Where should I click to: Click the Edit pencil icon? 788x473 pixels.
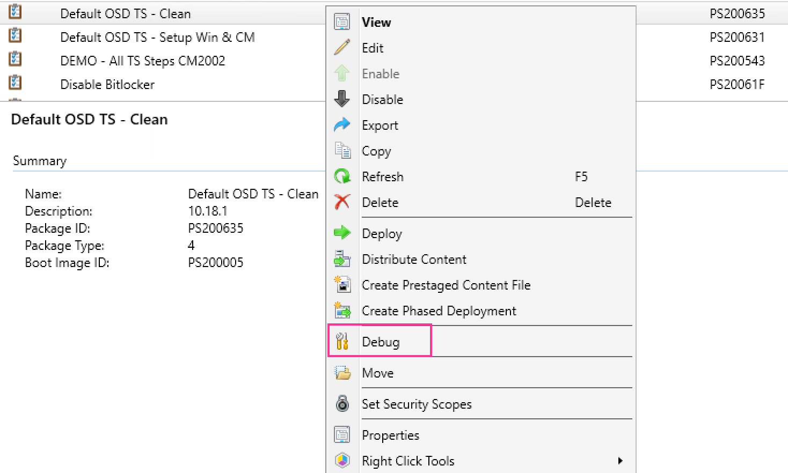(342, 47)
